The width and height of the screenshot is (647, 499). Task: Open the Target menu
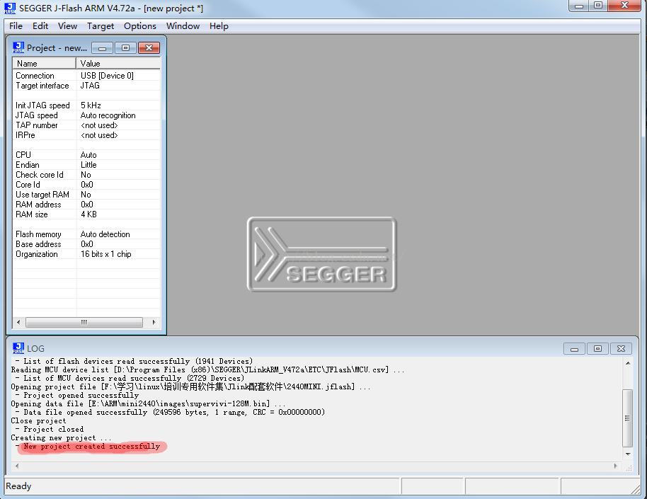point(101,26)
